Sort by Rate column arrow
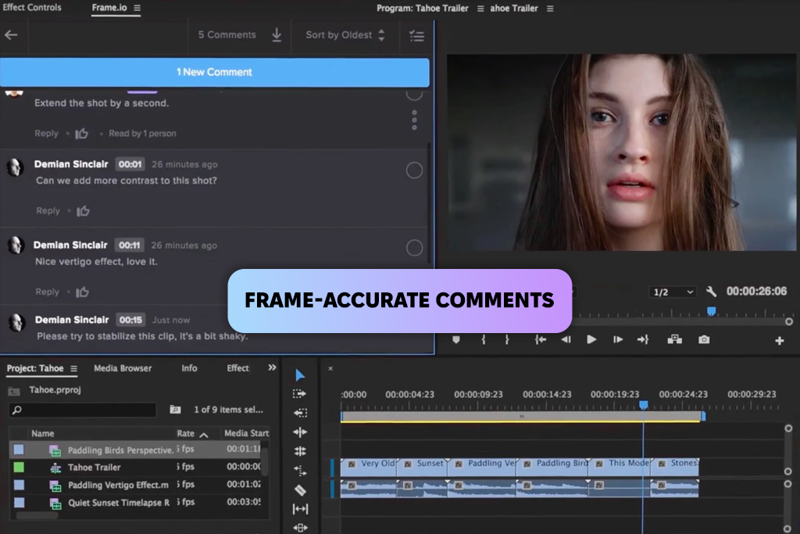 (204, 435)
